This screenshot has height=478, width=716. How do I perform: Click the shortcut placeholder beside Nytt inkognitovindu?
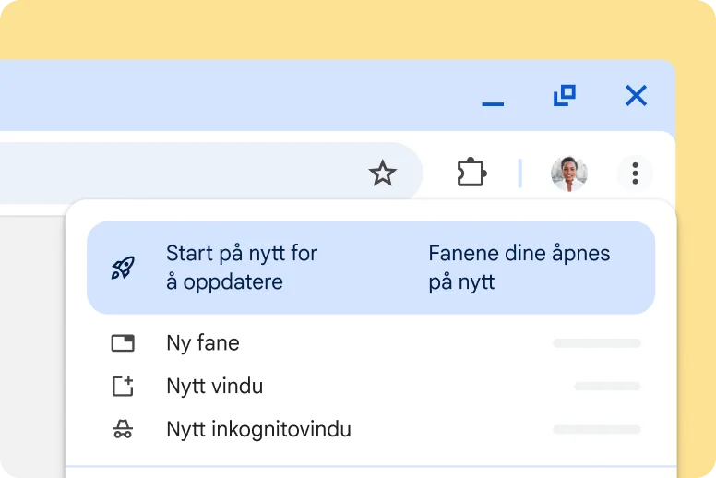point(596,429)
